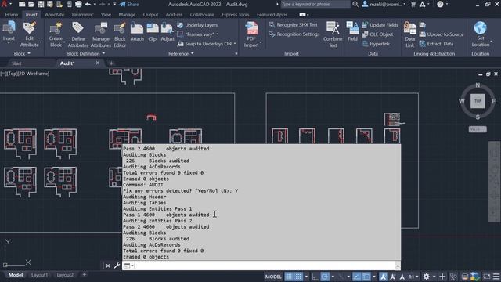This screenshot has width=501, height=282.
Task: Switch to the Layout1 tab
Action: [40, 275]
